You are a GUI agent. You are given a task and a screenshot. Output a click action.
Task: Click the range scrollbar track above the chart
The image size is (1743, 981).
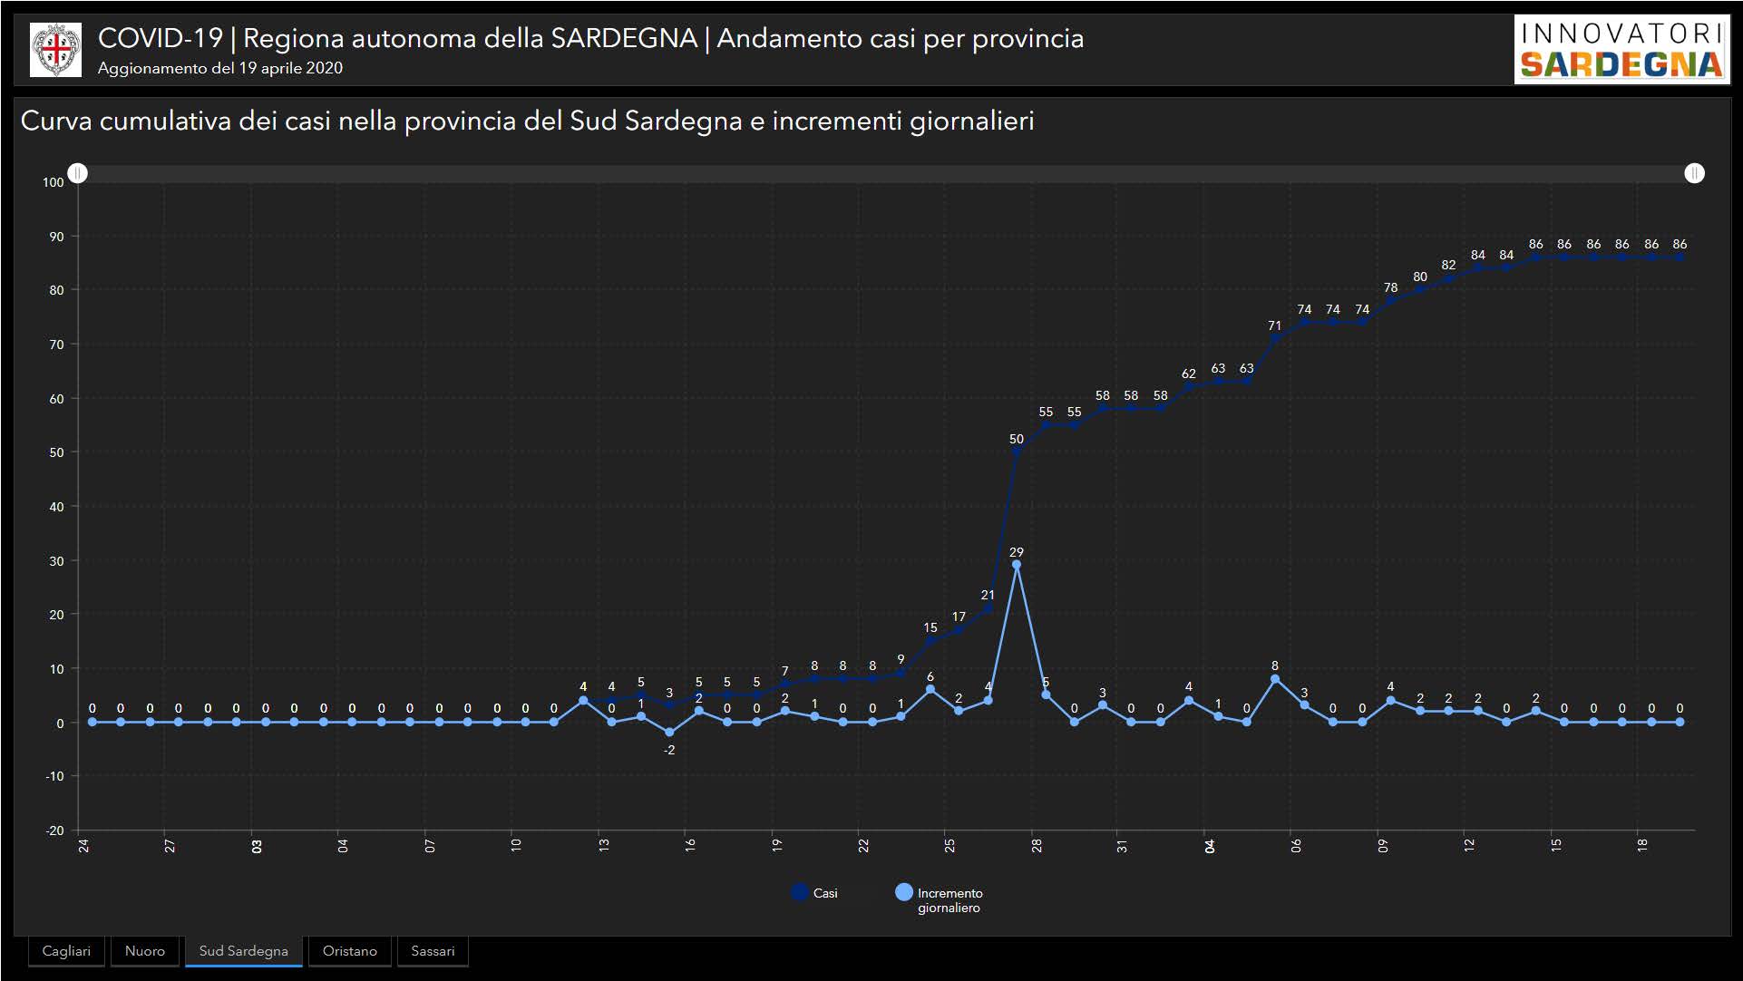[885, 173]
